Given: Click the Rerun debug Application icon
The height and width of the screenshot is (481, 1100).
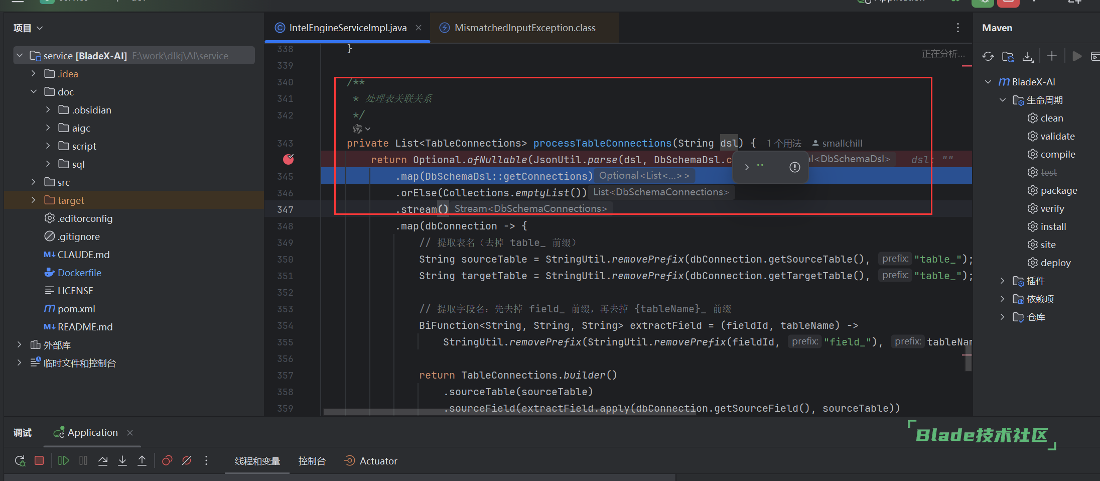Looking at the screenshot, I should tap(20, 461).
